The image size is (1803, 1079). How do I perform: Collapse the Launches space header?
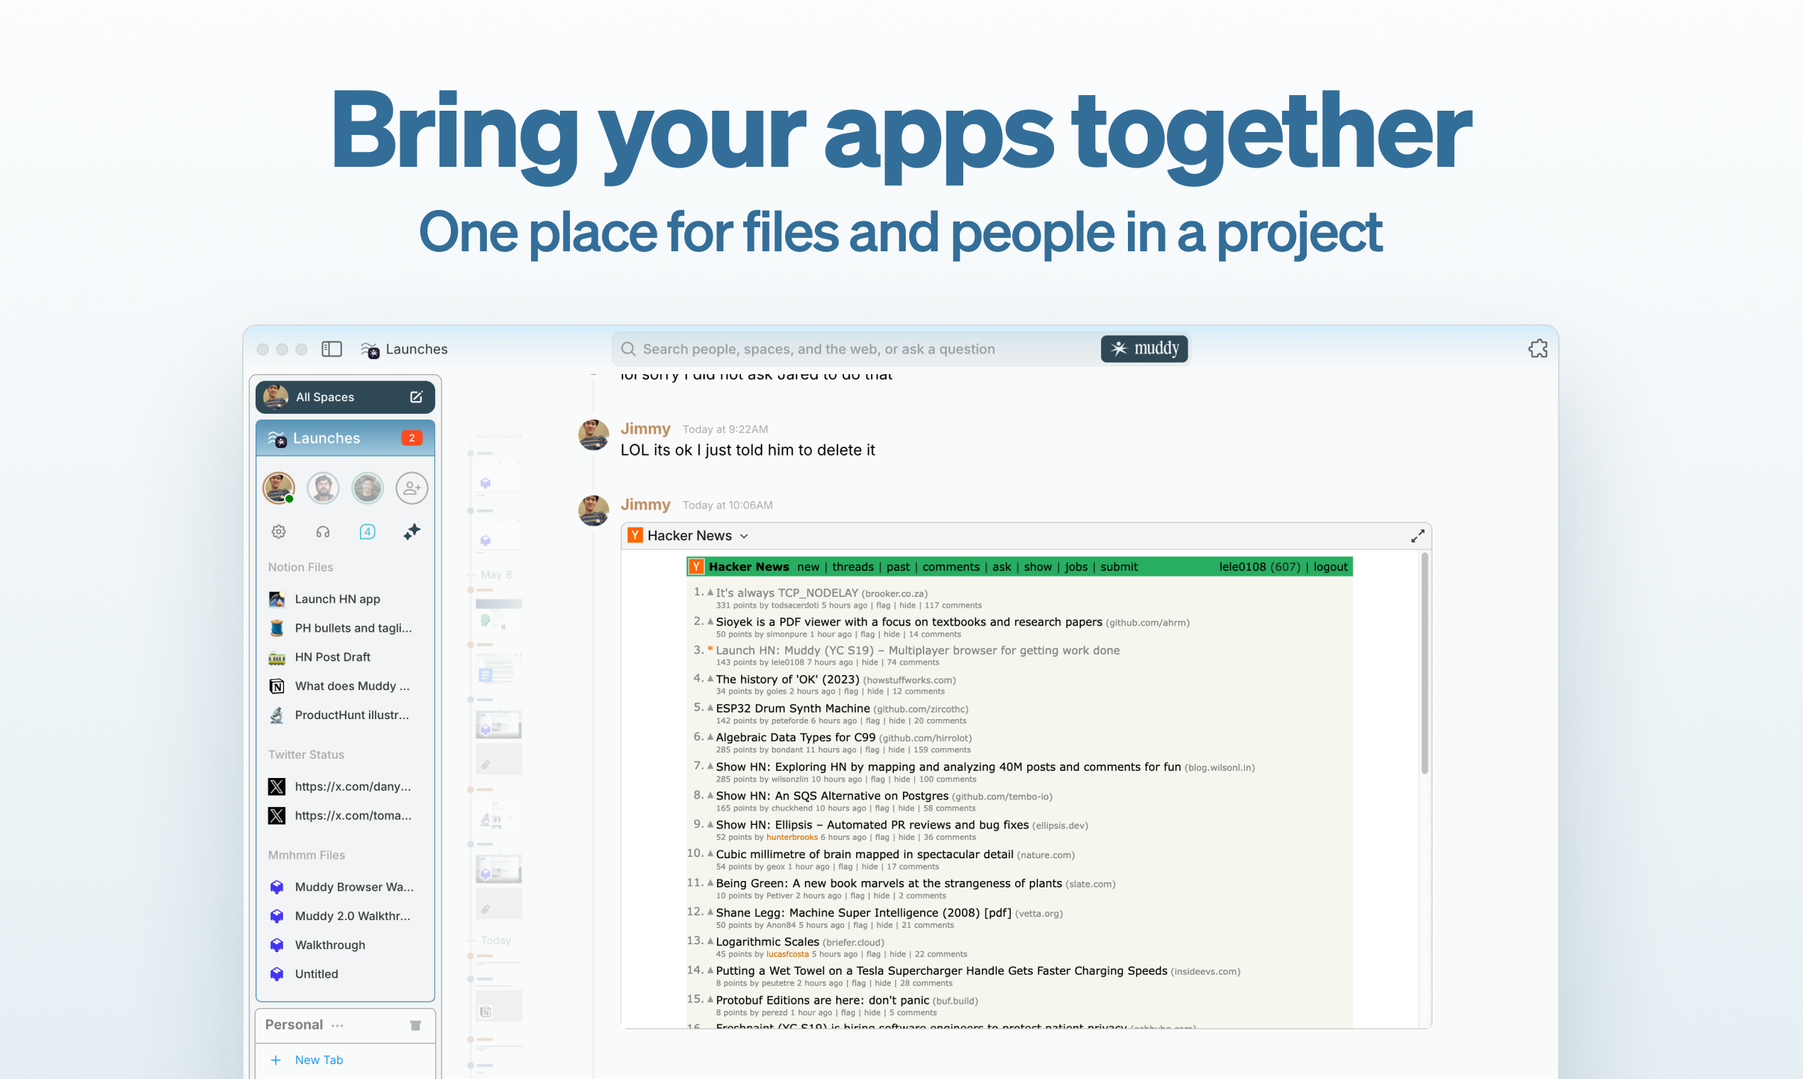[x=327, y=438]
